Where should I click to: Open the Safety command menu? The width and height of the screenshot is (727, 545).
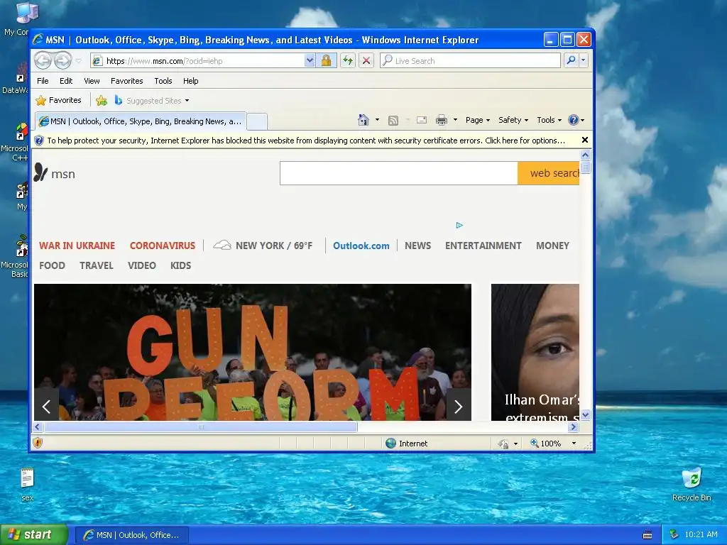point(513,120)
